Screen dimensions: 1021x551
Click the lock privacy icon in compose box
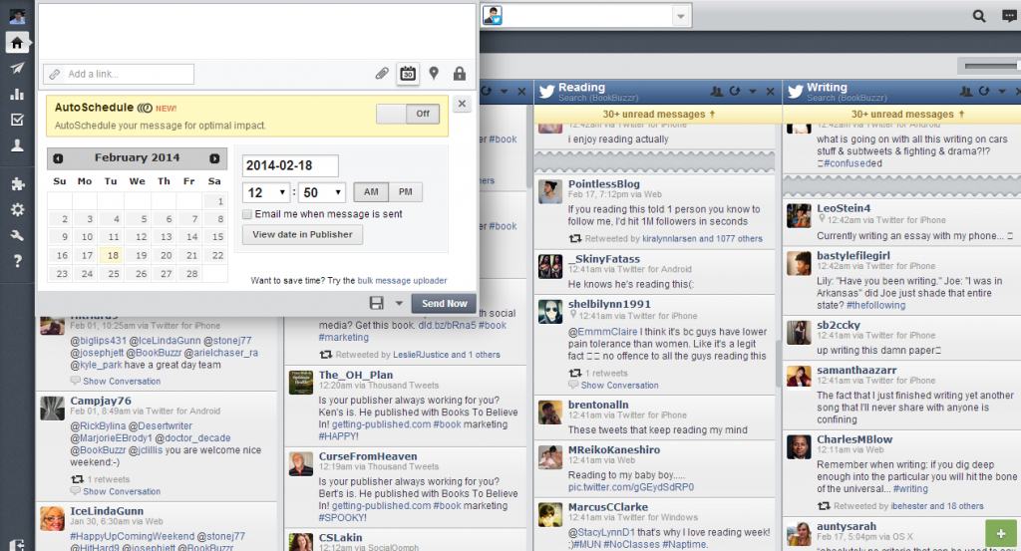tap(459, 74)
